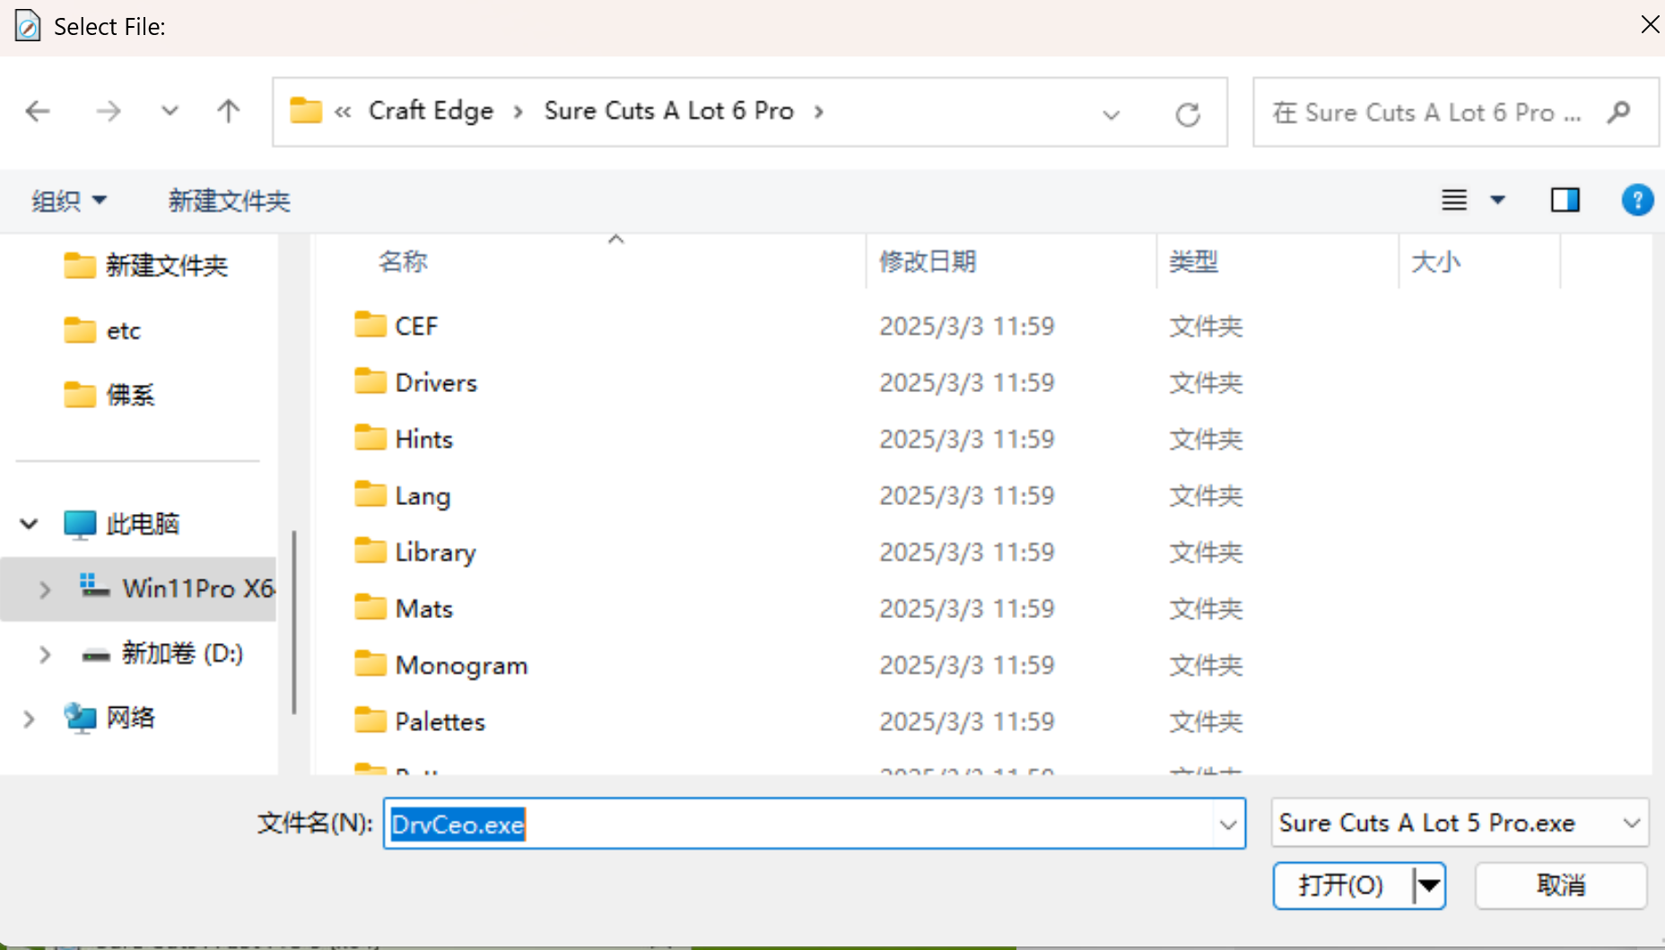Sort files by 修改日期 column
The height and width of the screenshot is (950, 1665).
(x=928, y=262)
